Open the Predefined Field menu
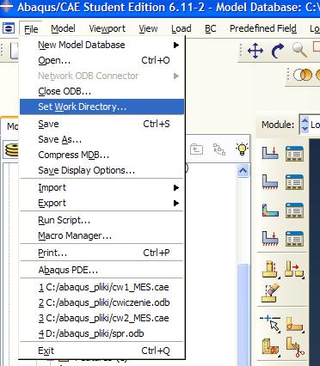The image size is (320, 366). click(263, 28)
